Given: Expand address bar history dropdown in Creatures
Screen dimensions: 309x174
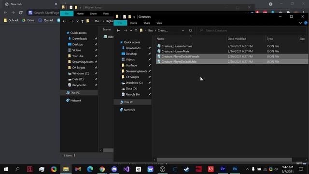Looking at the screenshot, I should point(183,30).
